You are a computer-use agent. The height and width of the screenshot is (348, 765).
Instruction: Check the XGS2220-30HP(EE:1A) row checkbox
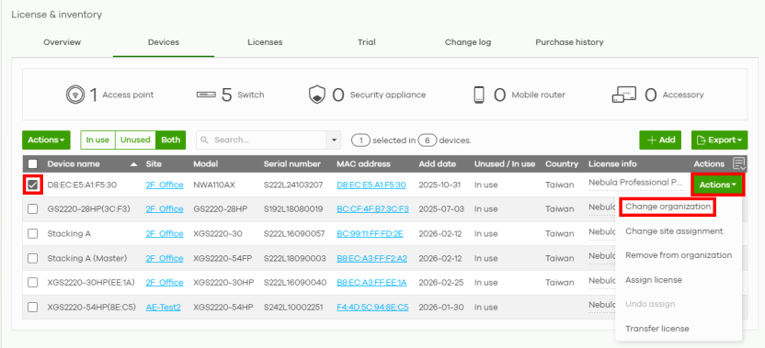(33, 283)
